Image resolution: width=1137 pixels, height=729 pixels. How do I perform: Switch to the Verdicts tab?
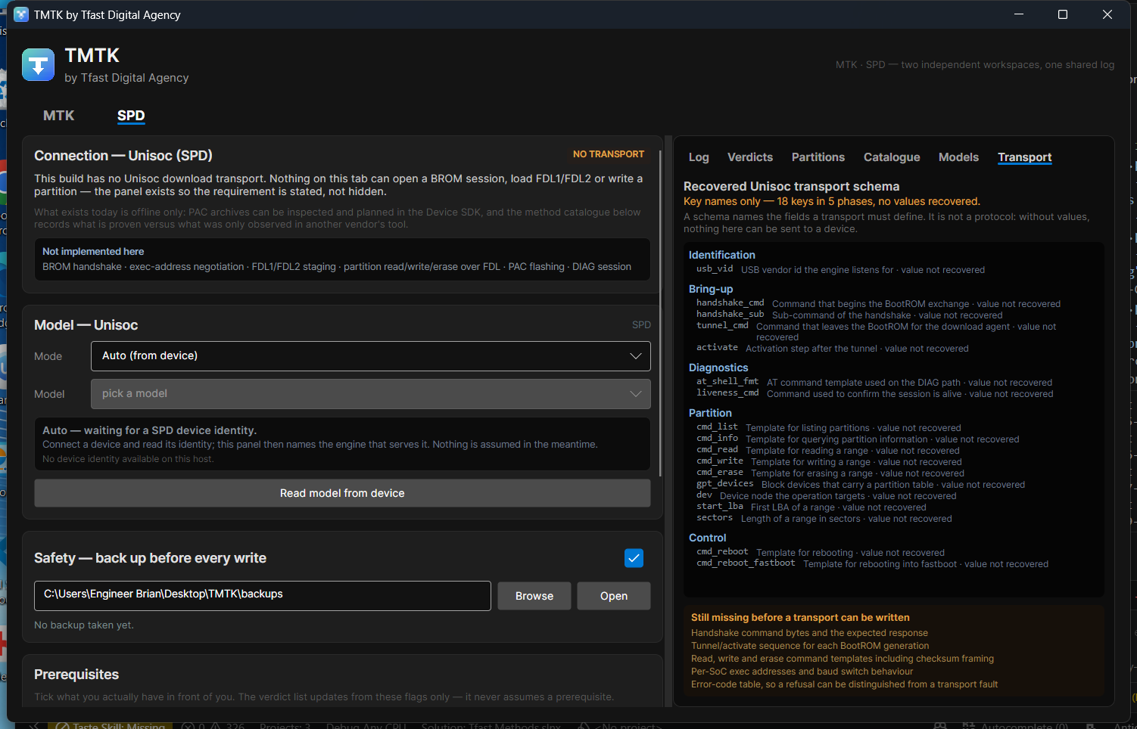(750, 157)
